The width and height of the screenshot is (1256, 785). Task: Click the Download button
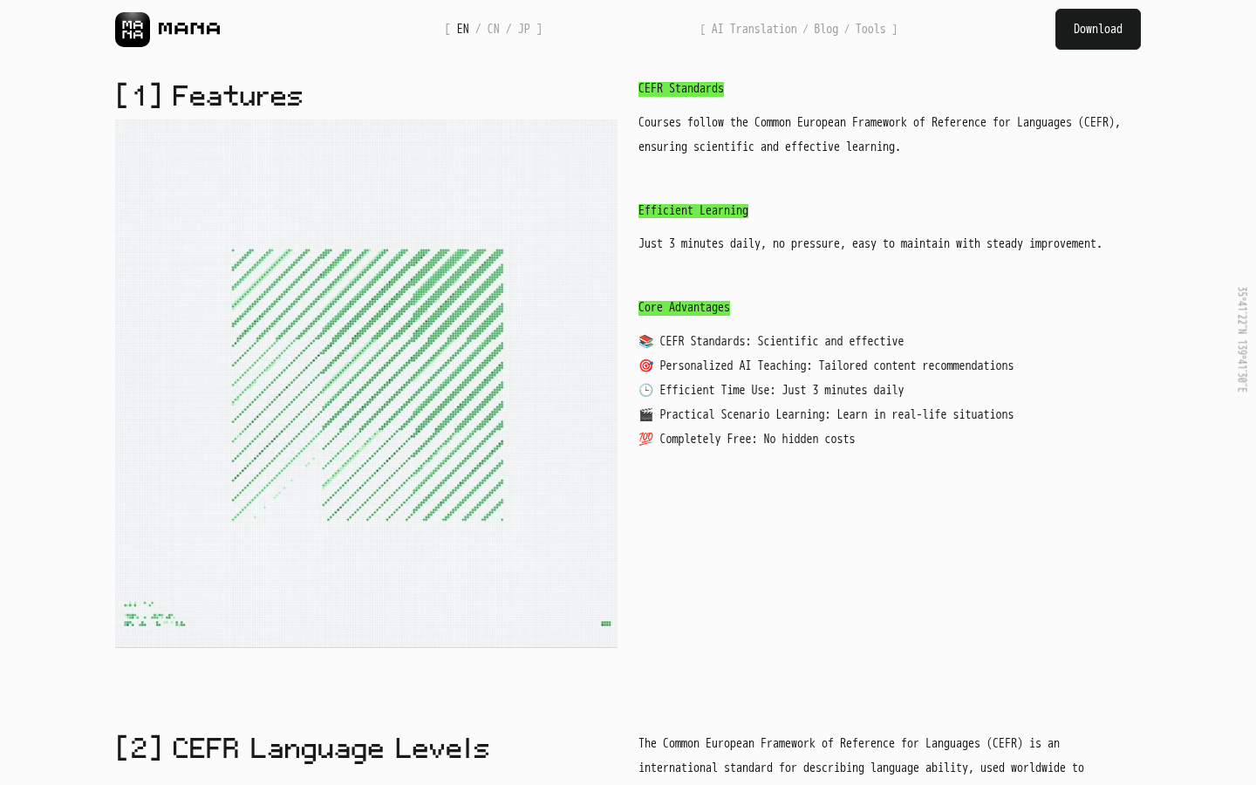pos(1098,29)
